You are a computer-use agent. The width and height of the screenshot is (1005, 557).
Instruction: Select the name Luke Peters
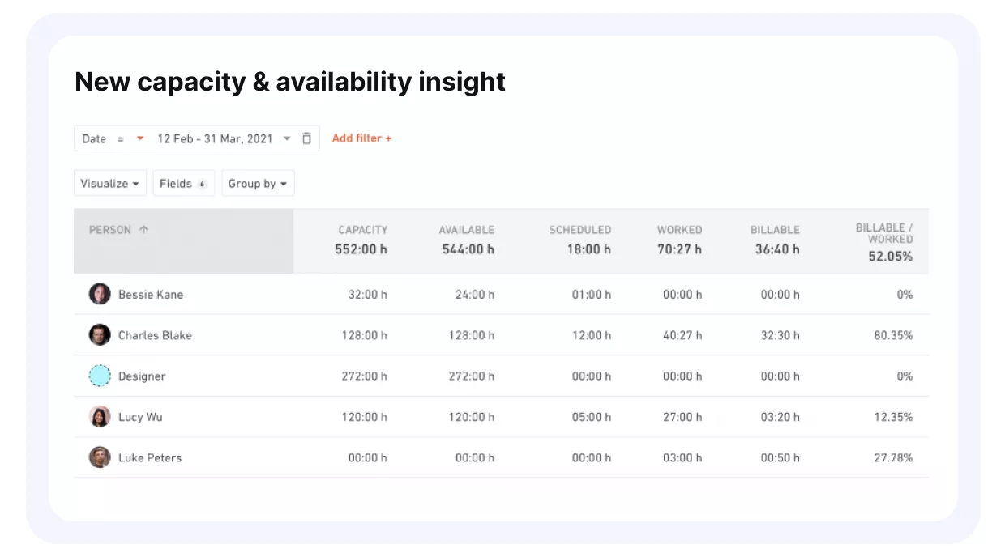click(150, 458)
